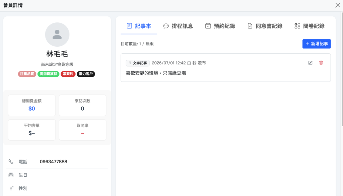Click the 尚未設定會員等級 text
Screen dimensions: 343x196
[57, 64]
